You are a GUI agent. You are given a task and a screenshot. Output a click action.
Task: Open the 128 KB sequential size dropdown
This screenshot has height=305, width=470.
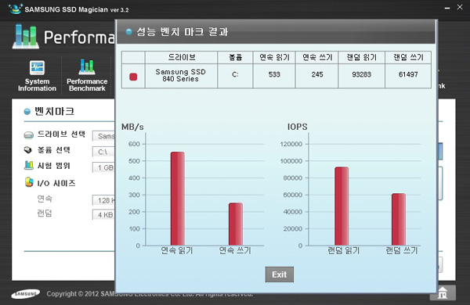(x=103, y=200)
